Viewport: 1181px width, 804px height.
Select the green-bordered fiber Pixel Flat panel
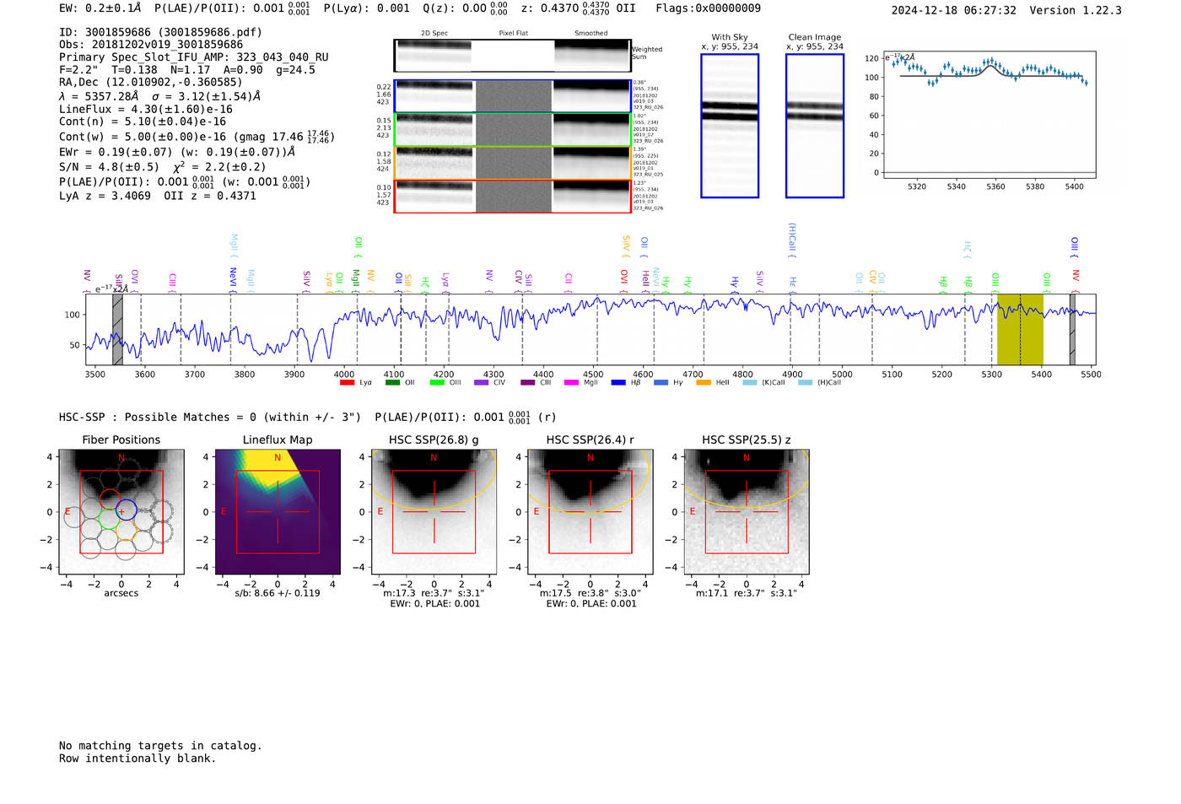pos(513,130)
